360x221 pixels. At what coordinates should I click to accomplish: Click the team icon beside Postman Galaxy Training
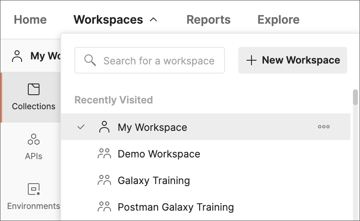click(104, 206)
